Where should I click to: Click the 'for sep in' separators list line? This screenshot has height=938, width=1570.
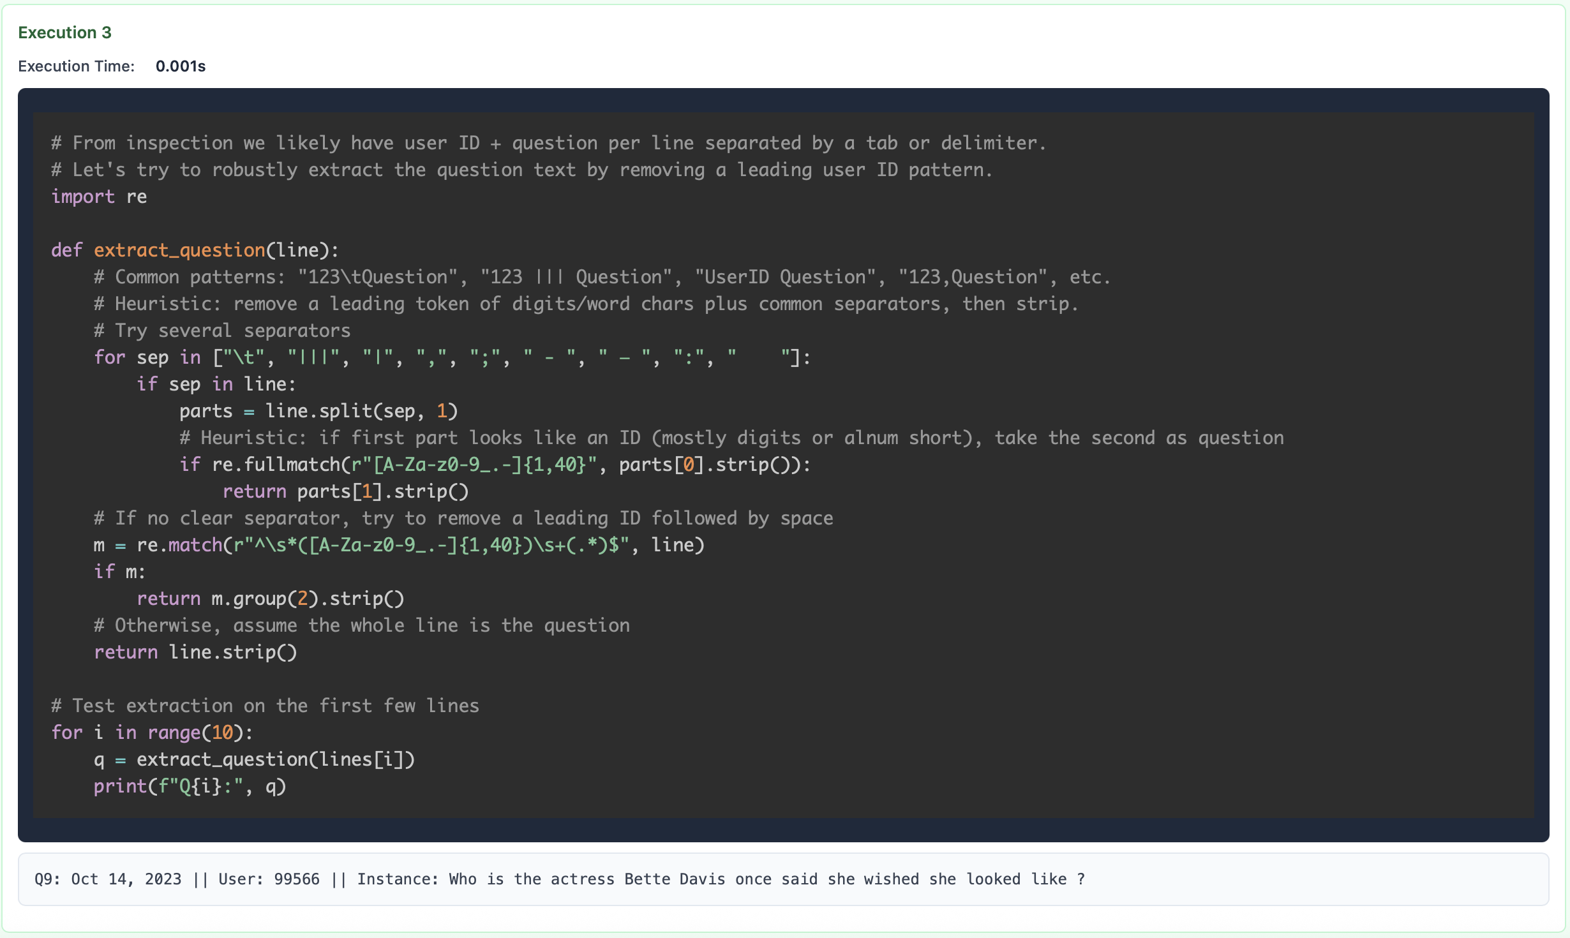pos(452,357)
